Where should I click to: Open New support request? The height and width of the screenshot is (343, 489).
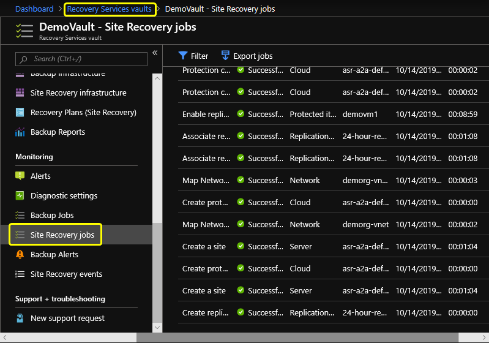click(x=67, y=318)
